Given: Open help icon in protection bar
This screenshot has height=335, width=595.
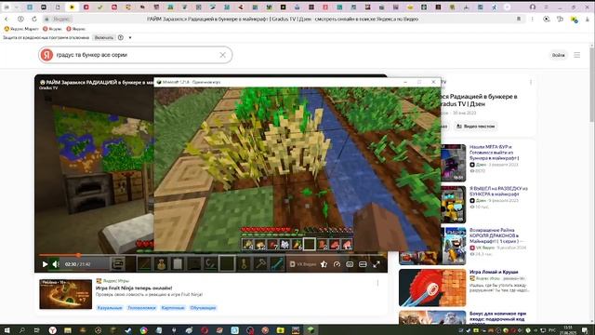Looking at the screenshot, I should pos(121,37).
